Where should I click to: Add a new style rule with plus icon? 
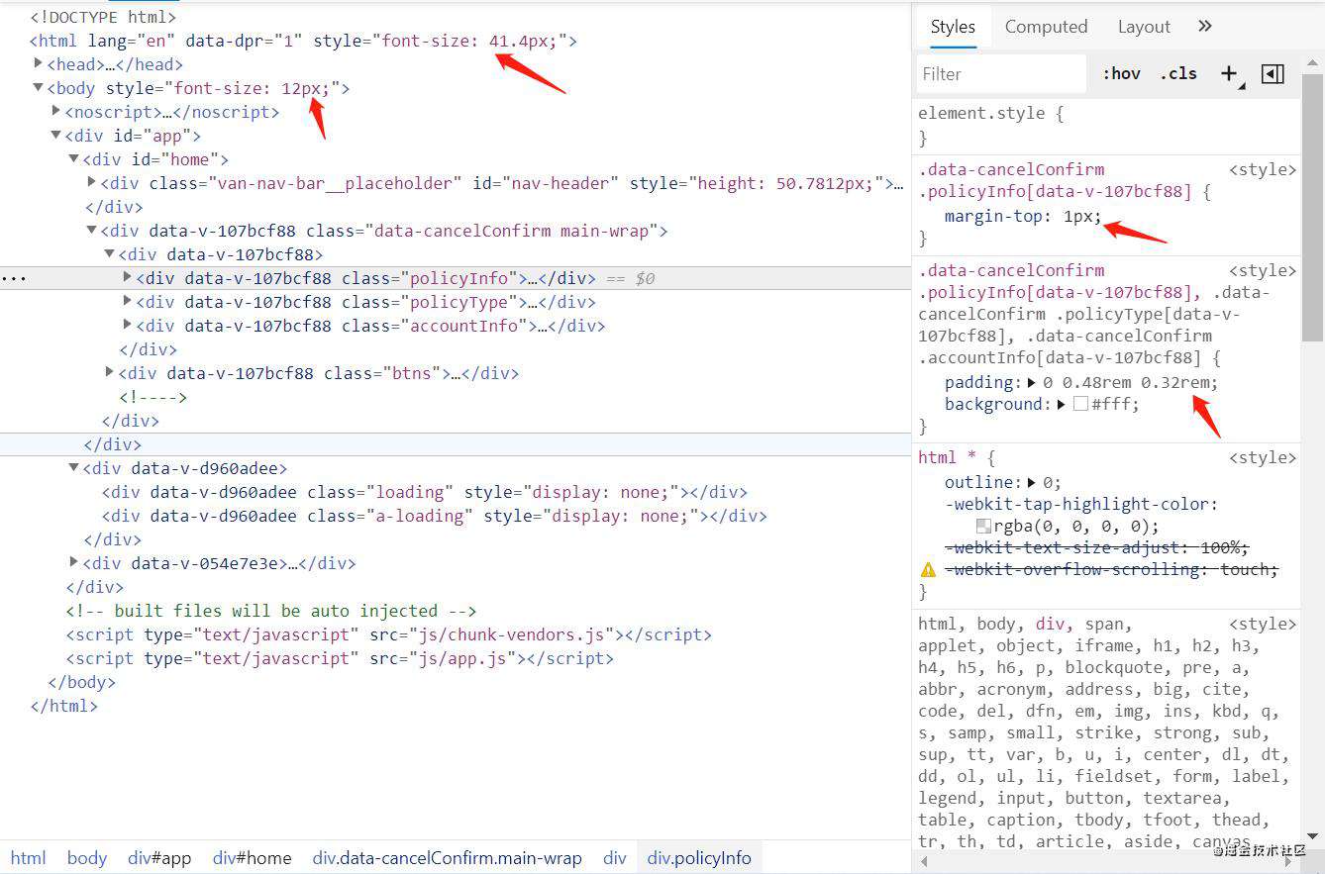(x=1229, y=73)
